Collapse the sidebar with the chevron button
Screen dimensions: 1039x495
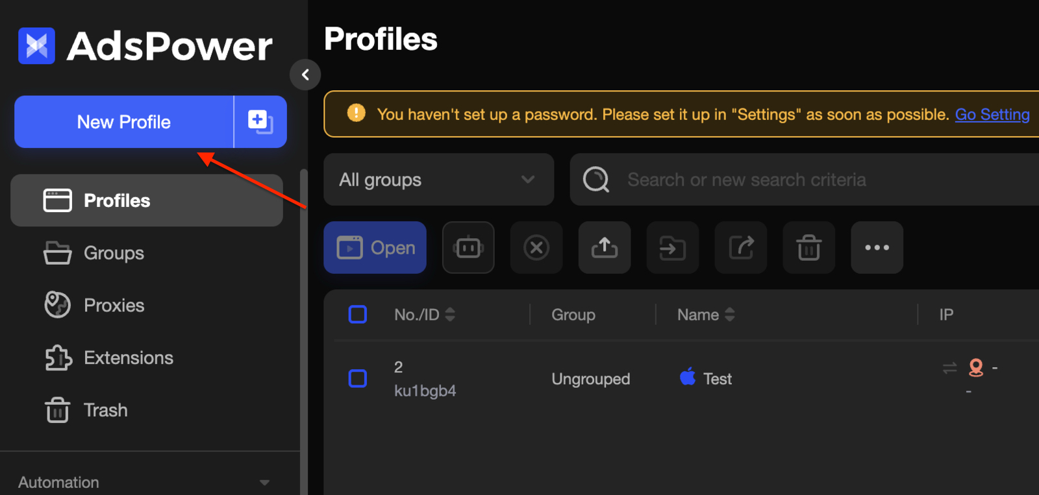point(305,75)
